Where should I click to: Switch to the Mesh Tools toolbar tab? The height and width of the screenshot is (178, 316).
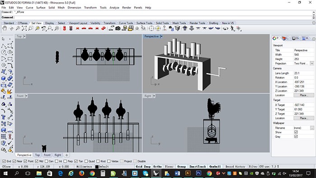(179, 23)
